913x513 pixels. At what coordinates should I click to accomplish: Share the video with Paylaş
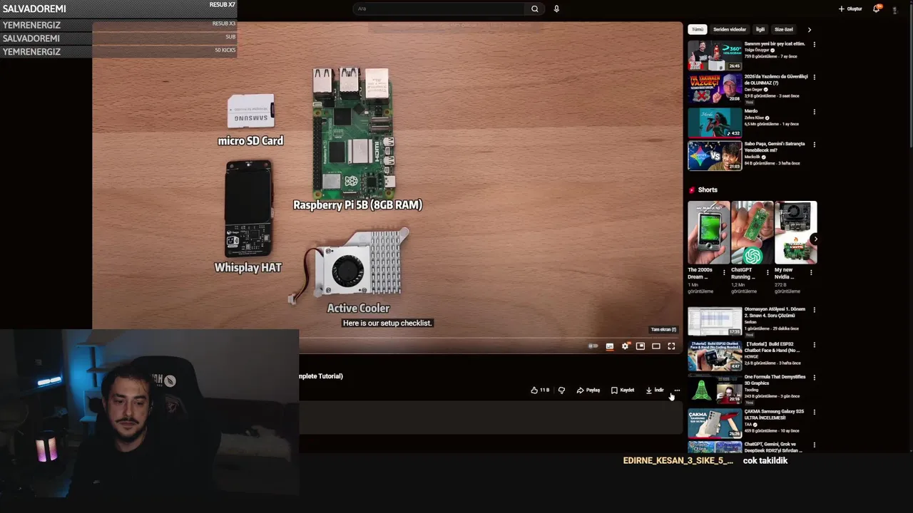pyautogui.click(x=588, y=390)
